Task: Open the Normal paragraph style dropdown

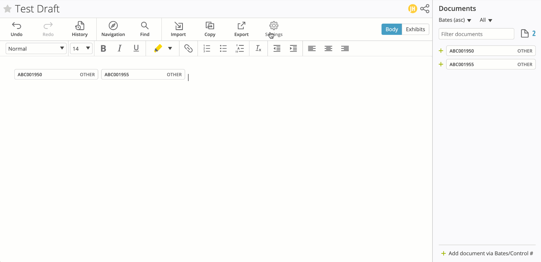Action: [x=36, y=48]
